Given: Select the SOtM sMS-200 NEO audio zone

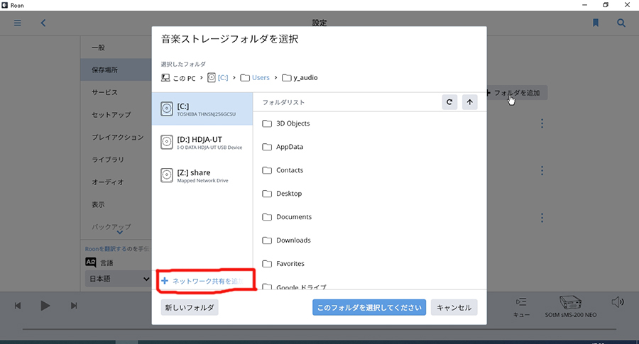Looking at the screenshot, I should [571, 306].
